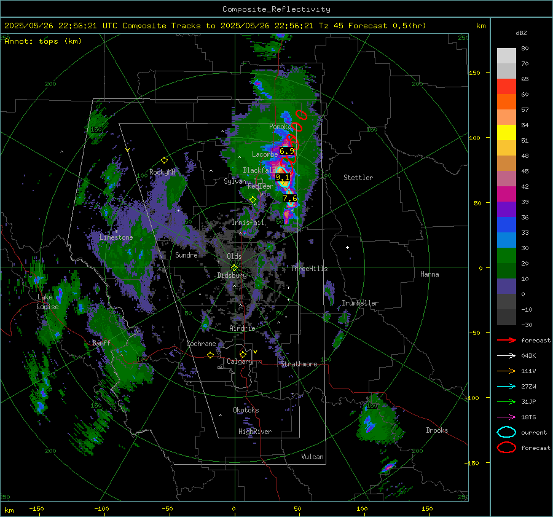Select the yellow diamond marker below Cochrane

click(x=211, y=355)
